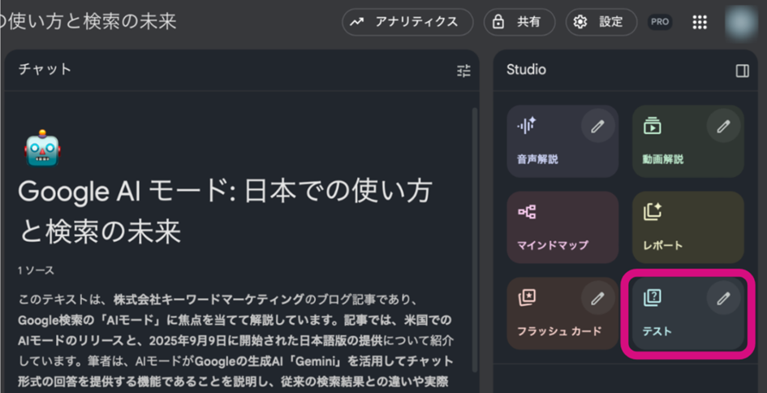This screenshot has height=393, width=767.
Task: Click the 共有 share button
Action: (x=519, y=22)
